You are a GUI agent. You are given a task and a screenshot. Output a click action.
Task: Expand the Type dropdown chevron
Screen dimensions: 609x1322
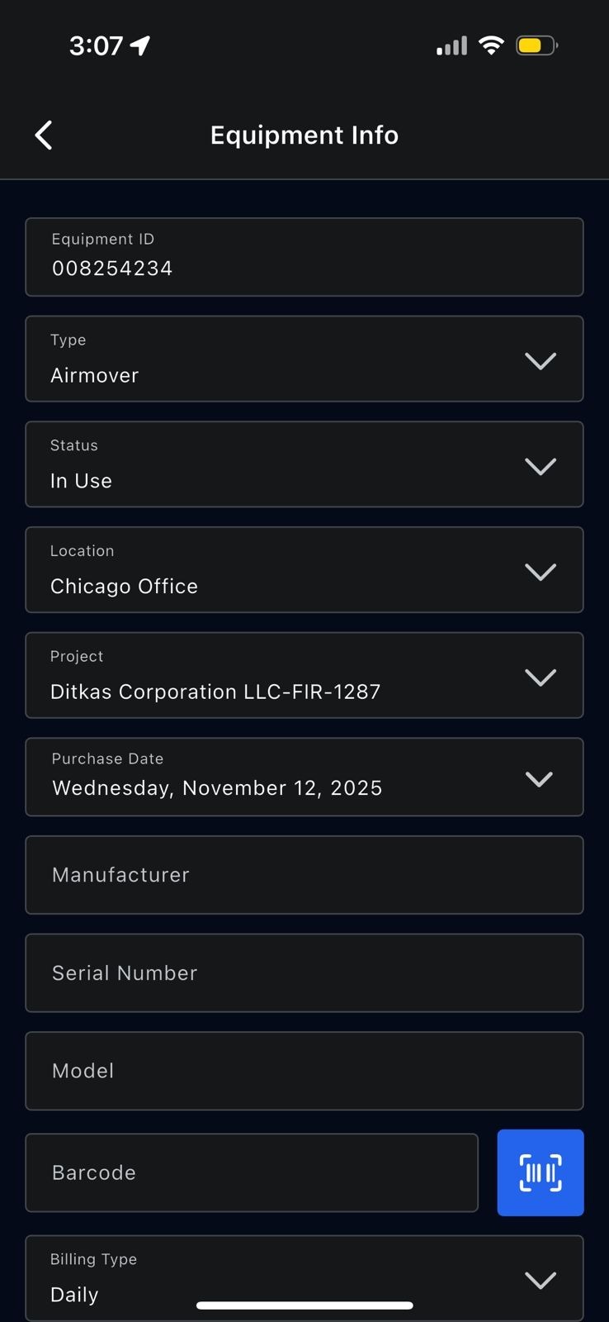click(x=541, y=360)
